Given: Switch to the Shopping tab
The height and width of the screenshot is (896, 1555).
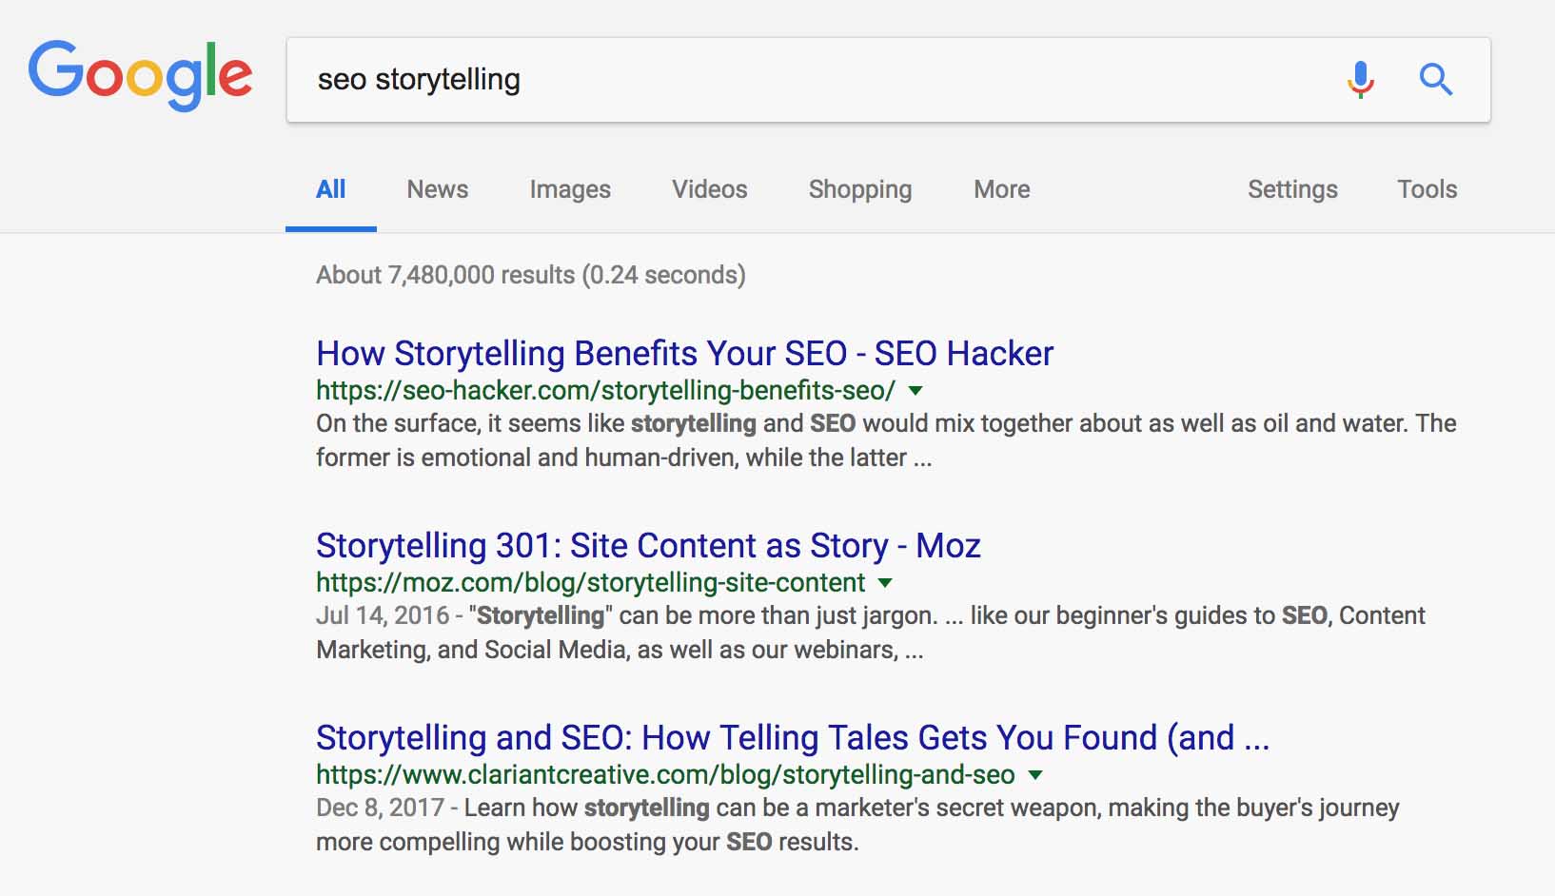Looking at the screenshot, I should click(860, 190).
